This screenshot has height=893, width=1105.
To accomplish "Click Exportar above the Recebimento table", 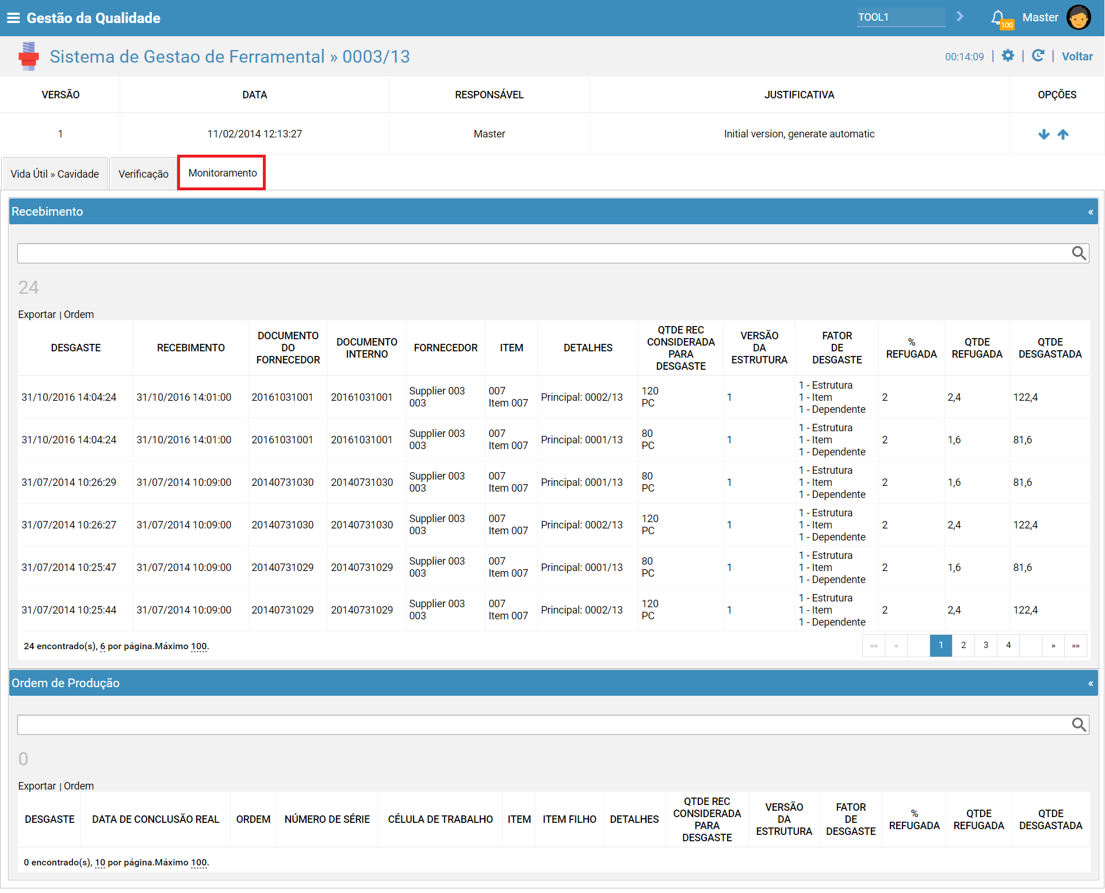I will click(x=37, y=315).
